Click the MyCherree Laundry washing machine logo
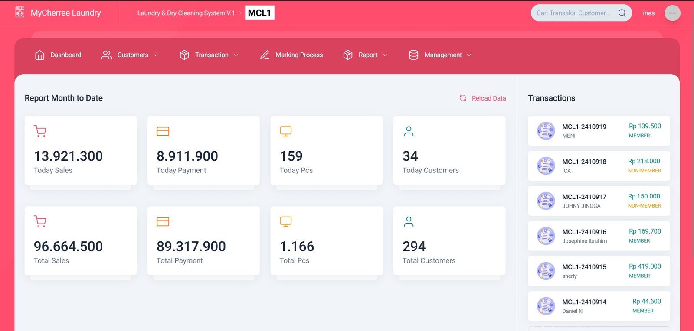 point(20,13)
